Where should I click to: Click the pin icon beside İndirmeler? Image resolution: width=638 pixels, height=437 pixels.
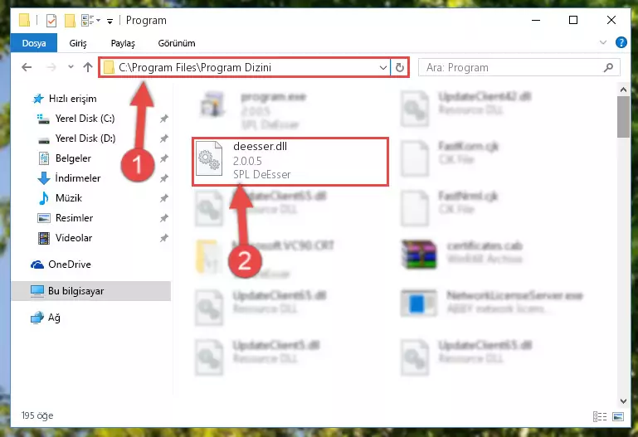click(x=163, y=178)
